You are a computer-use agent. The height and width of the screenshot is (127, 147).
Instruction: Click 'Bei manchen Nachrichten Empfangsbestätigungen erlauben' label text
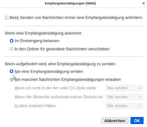(x=68, y=79)
